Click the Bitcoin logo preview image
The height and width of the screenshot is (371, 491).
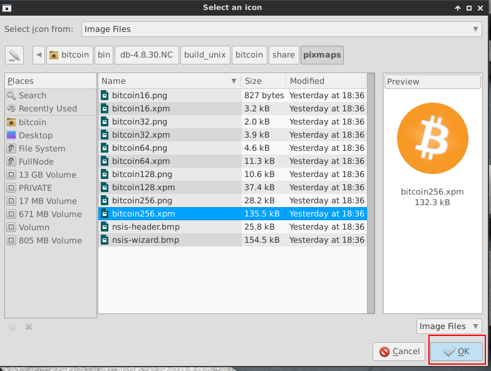(x=432, y=138)
